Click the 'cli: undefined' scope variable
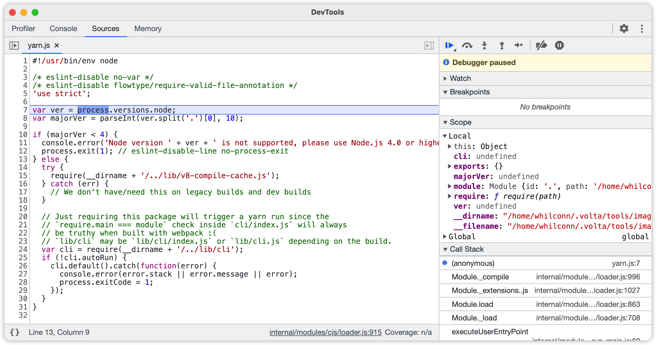This screenshot has height=345, width=656. 485,156
